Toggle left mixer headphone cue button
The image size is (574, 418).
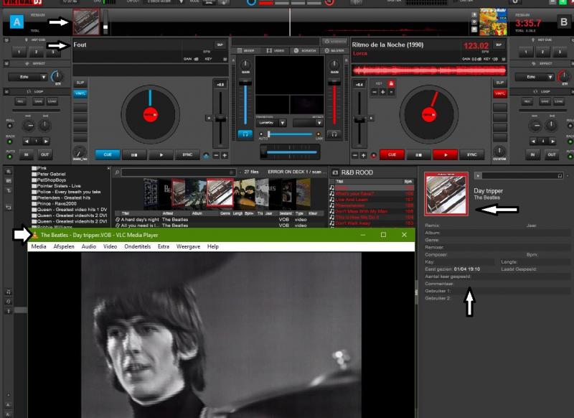pyautogui.click(x=245, y=134)
